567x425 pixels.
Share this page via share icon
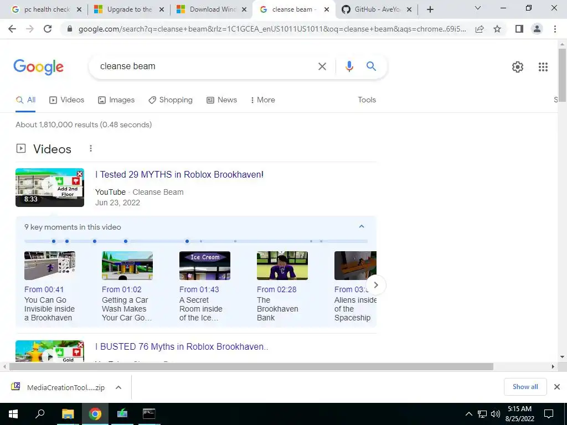pyautogui.click(x=480, y=29)
